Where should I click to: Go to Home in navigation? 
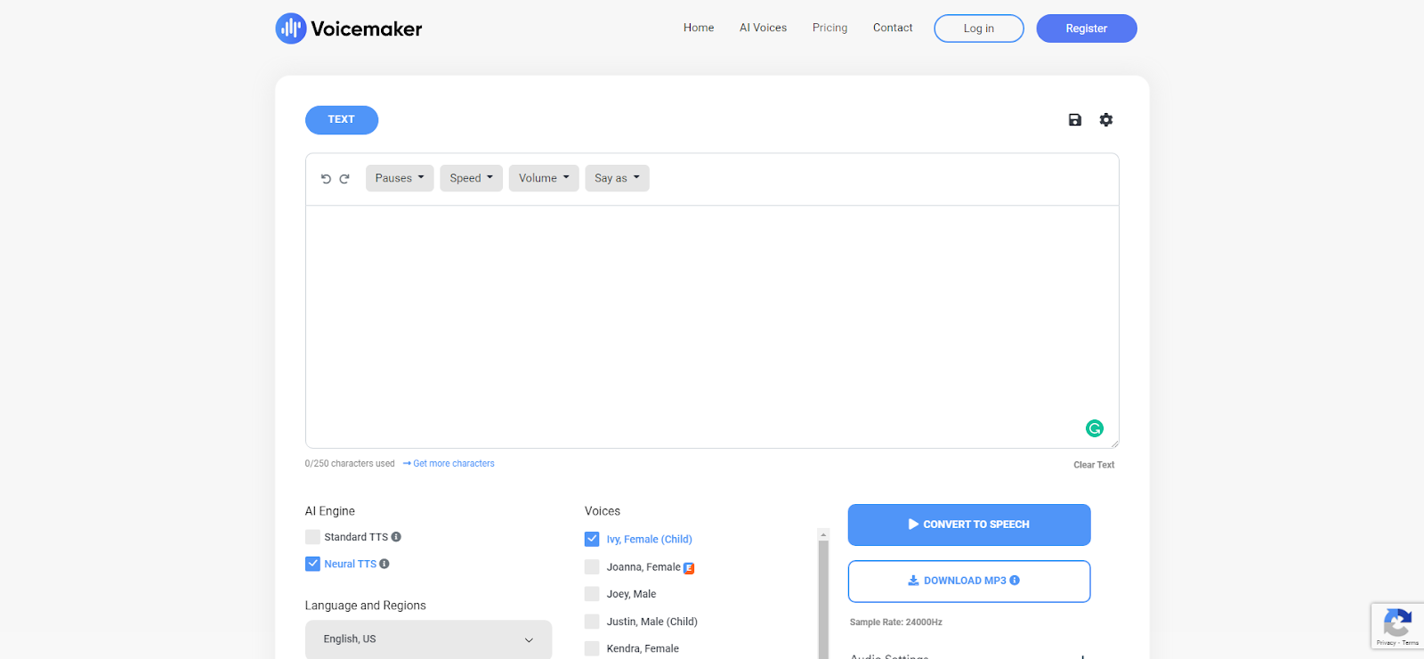699,28
